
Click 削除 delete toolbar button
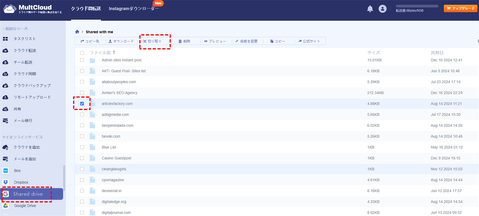184,41
